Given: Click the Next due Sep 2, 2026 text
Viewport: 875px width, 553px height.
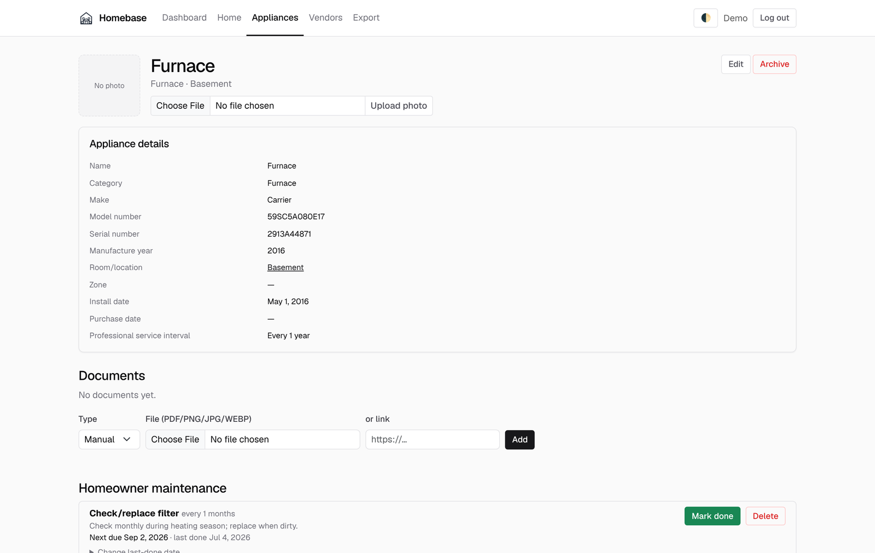Looking at the screenshot, I should (129, 538).
